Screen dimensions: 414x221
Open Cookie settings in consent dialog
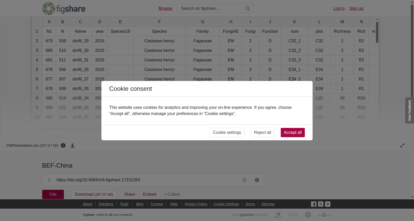[227, 133]
